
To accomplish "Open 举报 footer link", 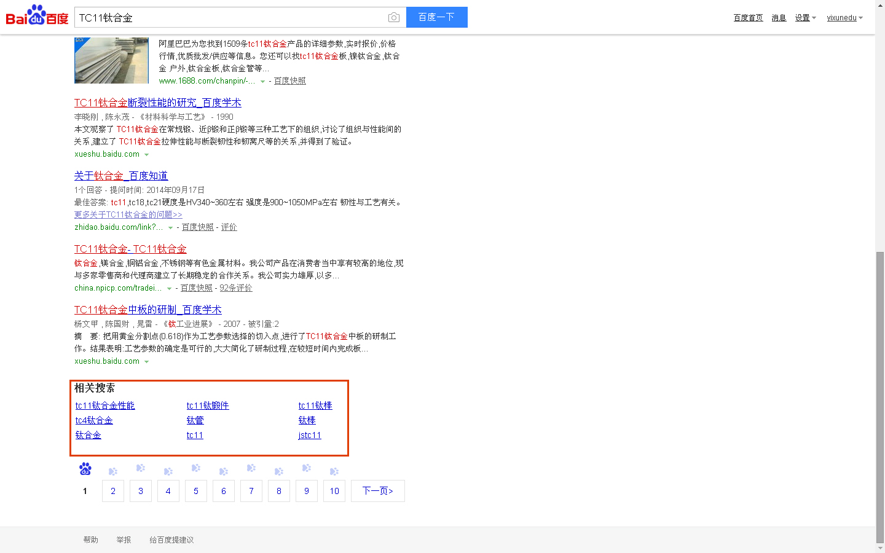I will tap(124, 540).
